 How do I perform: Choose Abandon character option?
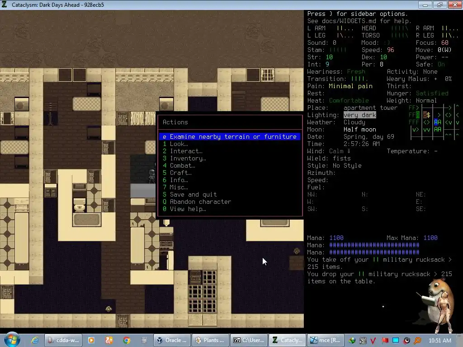pos(197,202)
